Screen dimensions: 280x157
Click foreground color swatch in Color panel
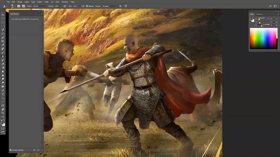(x=252, y=19)
